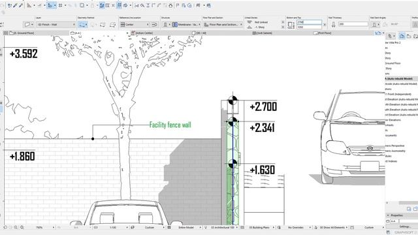
Task: Click the +3.592 elevation text
Action: [24, 54]
